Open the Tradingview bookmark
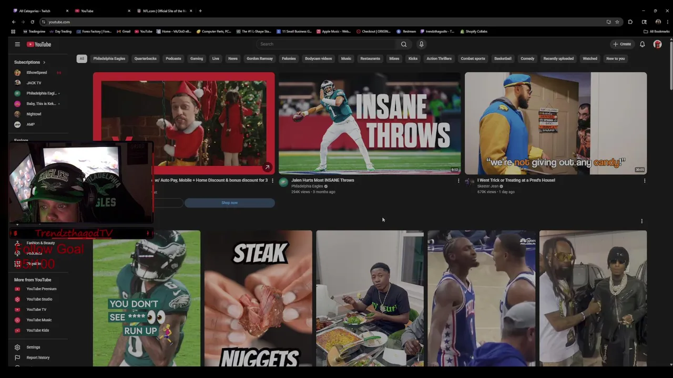Viewport: 673px width, 378px height. point(34,31)
